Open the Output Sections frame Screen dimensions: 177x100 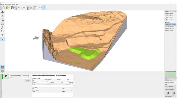tap(170, 29)
